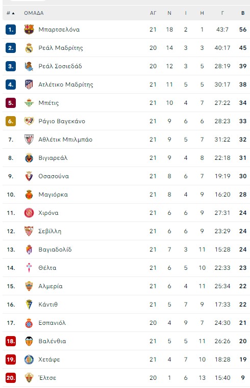The image size is (250, 388).
Task: Click the Γ goals column header
Action: (x=222, y=13)
